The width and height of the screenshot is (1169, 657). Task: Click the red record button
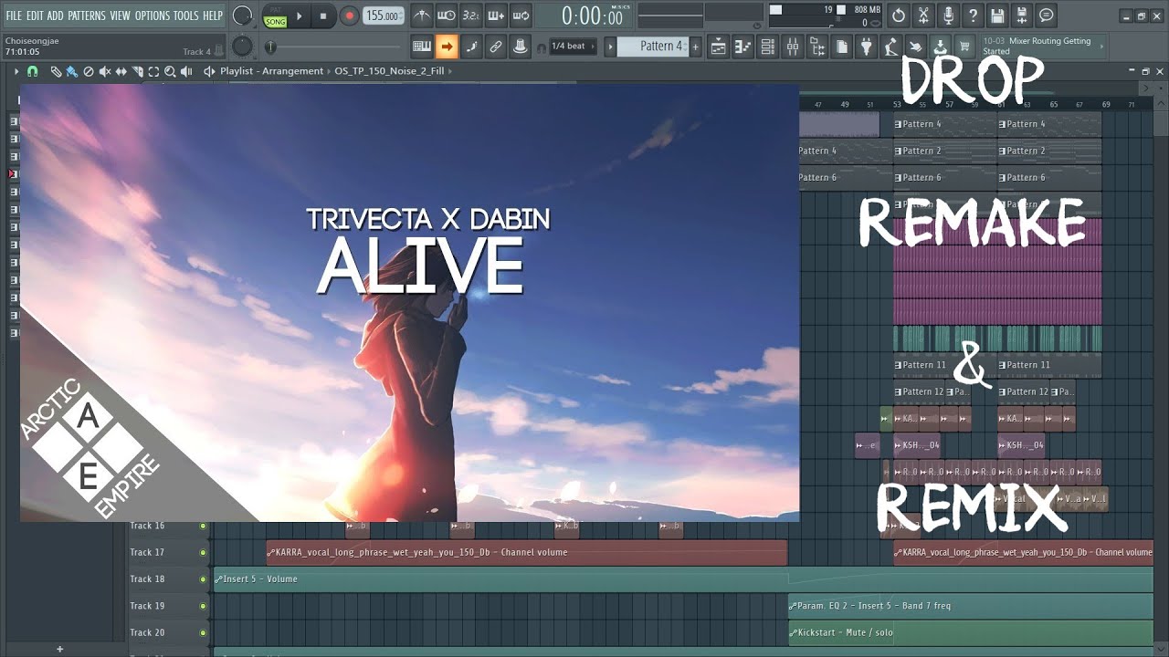[x=350, y=16]
